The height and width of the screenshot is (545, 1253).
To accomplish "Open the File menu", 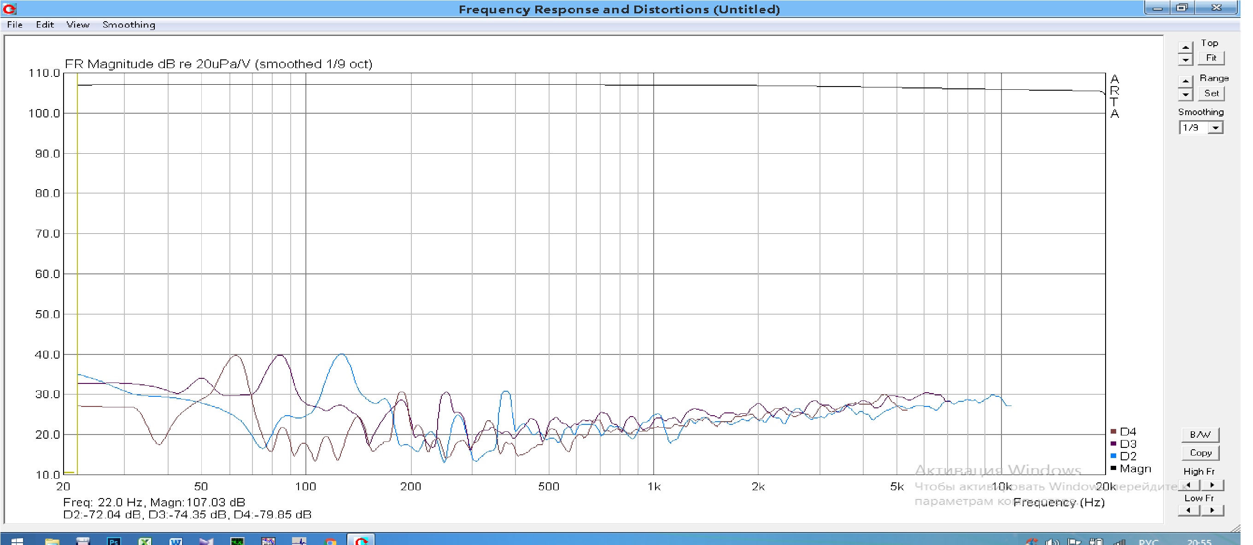I will [15, 25].
